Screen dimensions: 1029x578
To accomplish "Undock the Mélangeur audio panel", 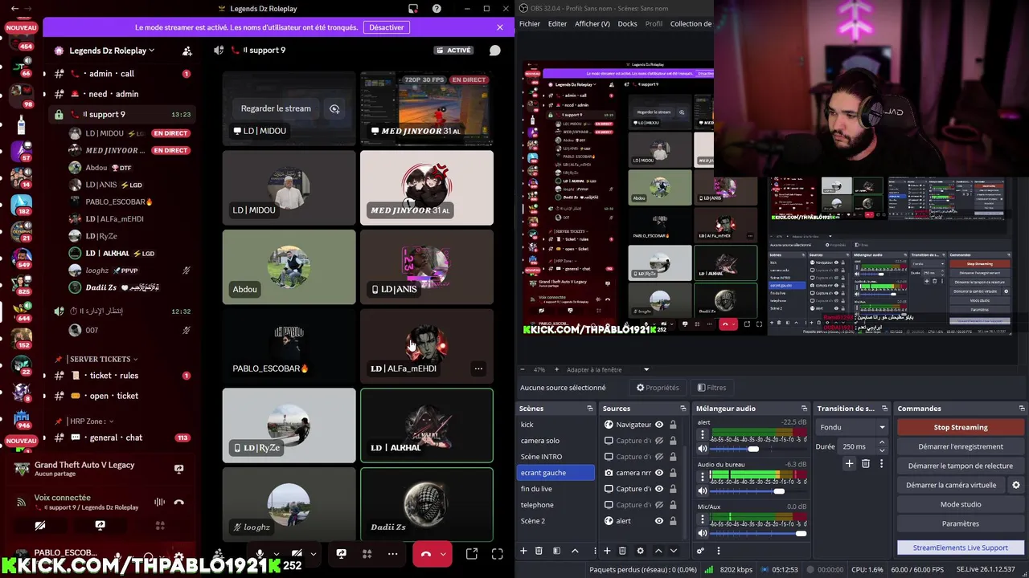I will tap(804, 409).
